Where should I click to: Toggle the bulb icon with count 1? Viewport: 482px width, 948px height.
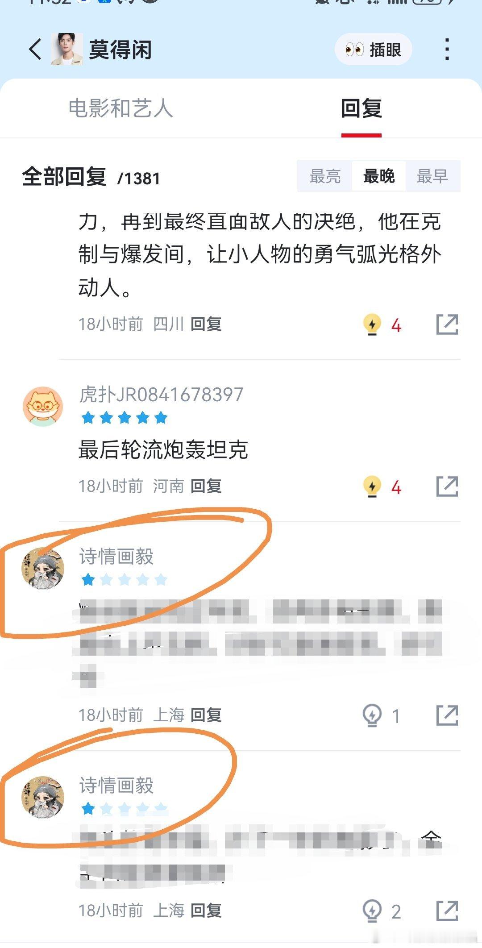(x=372, y=716)
